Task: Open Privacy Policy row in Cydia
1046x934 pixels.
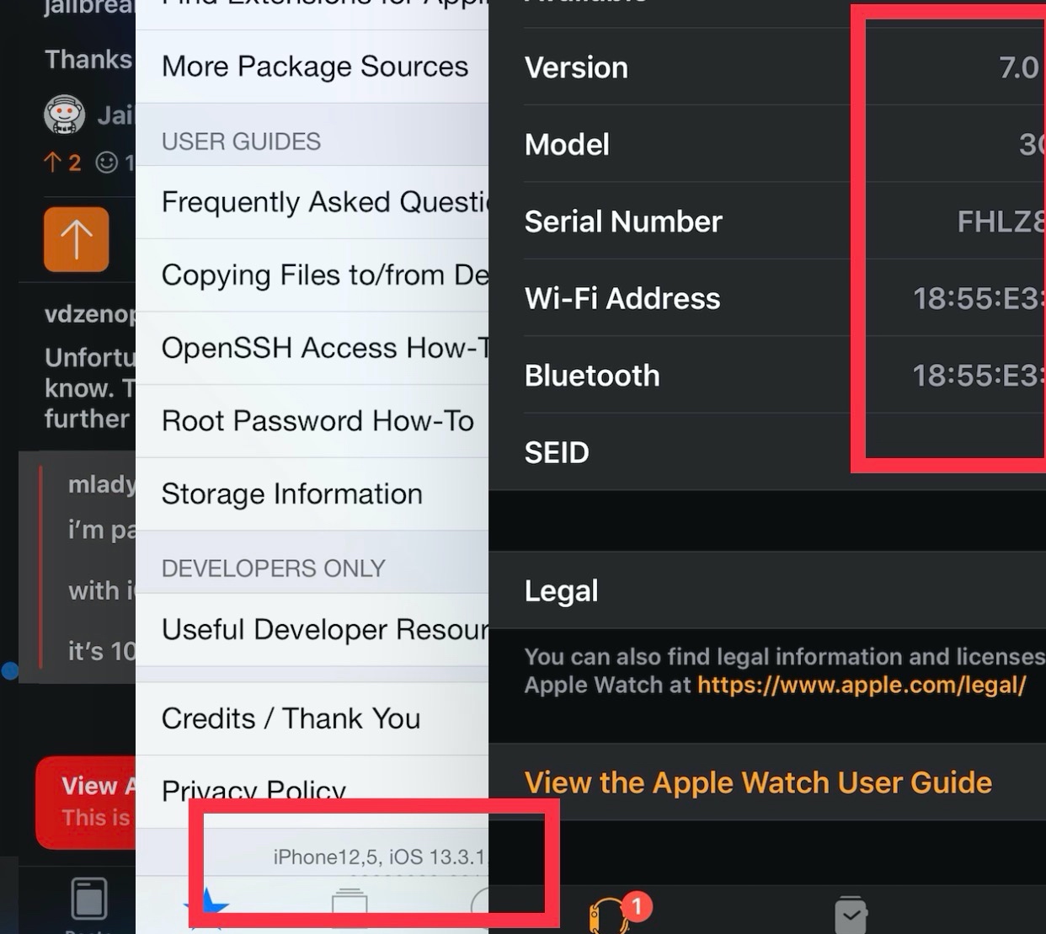Action: (312, 791)
